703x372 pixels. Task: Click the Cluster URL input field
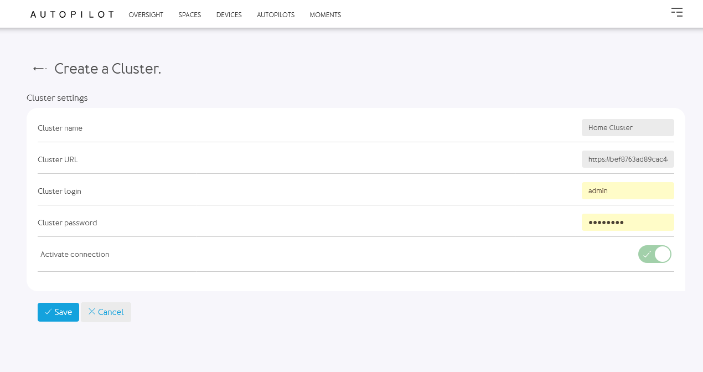[x=628, y=159]
